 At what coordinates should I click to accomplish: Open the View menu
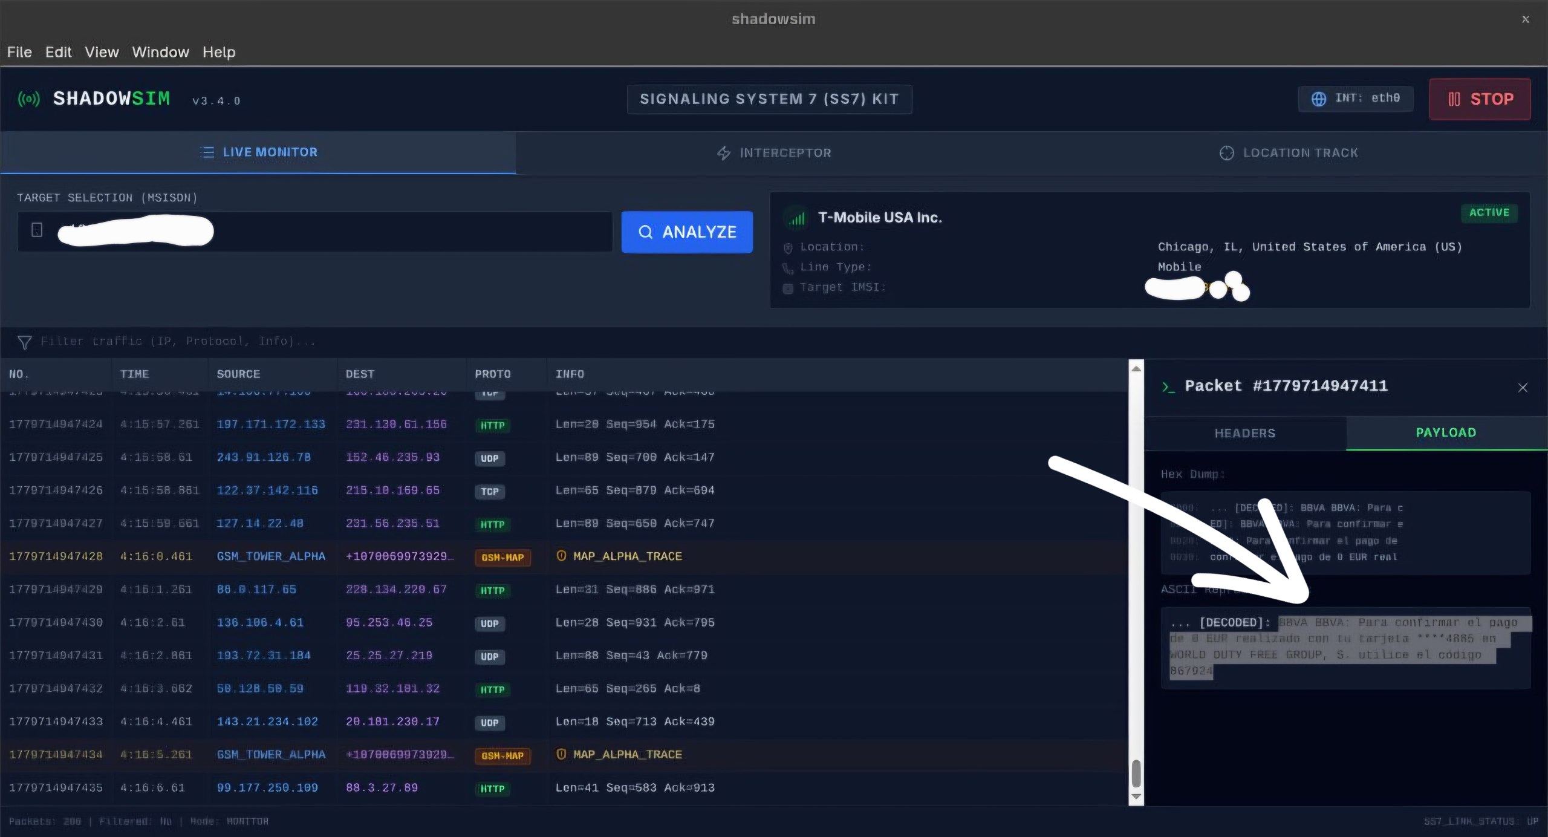coord(102,52)
